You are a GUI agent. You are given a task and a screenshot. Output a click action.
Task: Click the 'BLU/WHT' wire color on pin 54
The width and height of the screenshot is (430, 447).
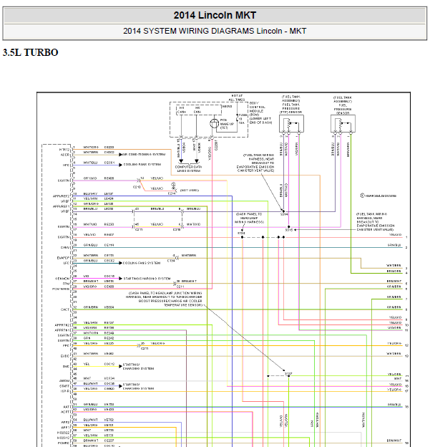[x=91, y=420]
